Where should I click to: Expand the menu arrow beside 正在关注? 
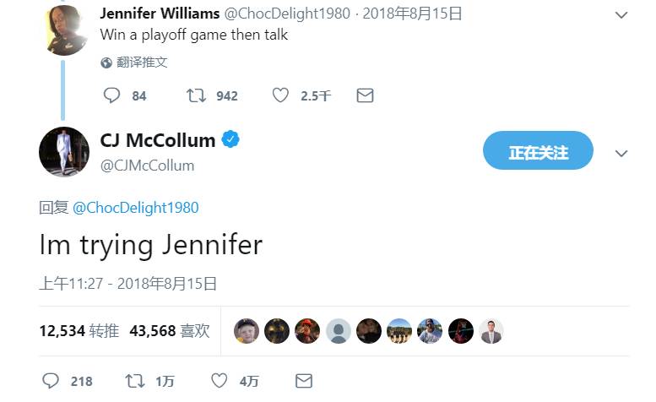pos(621,154)
